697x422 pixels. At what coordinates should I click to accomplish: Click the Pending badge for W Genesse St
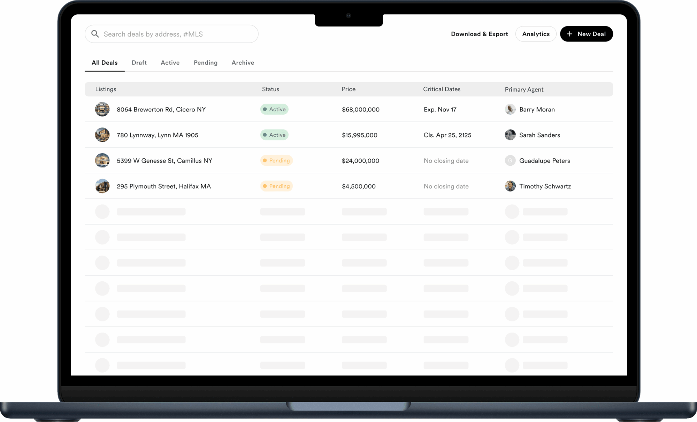tap(276, 161)
